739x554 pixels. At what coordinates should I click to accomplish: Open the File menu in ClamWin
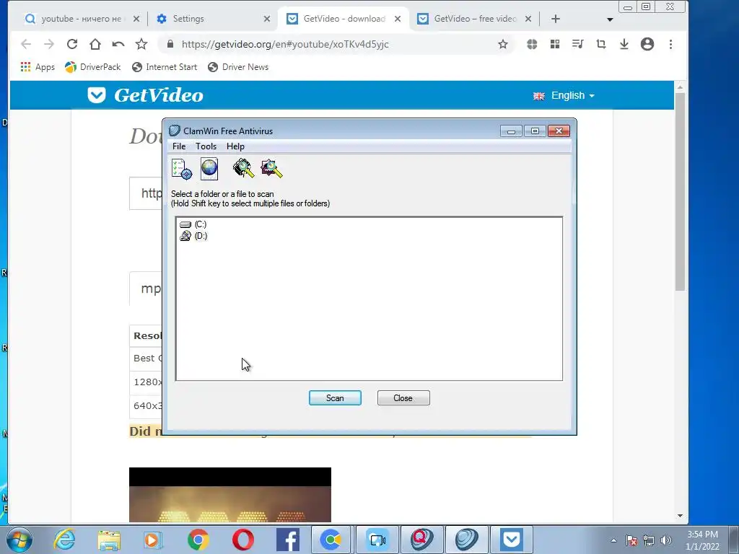pos(179,146)
